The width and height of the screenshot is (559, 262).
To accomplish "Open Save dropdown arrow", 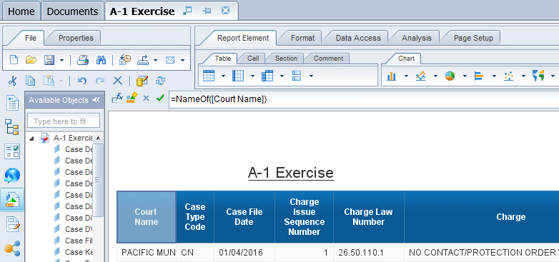I will (61, 60).
